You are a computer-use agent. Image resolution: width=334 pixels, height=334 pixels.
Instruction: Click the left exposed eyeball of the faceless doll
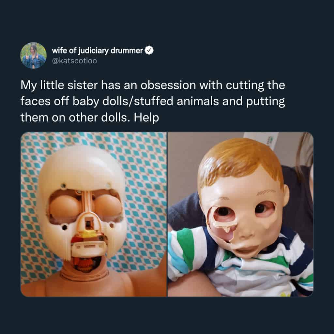coord(64,207)
